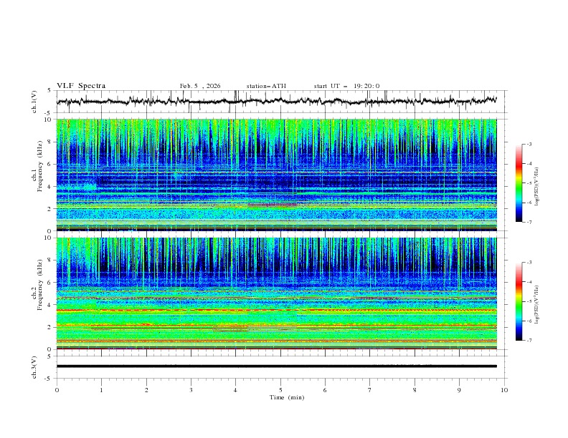This screenshot has height=438, width=568.
Task: Click time-axis tick label "6"
Action: (x=325, y=390)
